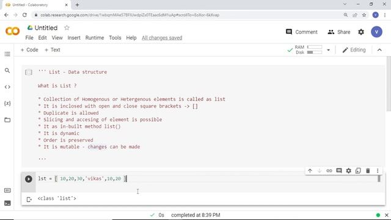391x220 pixels.
Task: Delete the cell with trash icon
Action: click(368, 171)
